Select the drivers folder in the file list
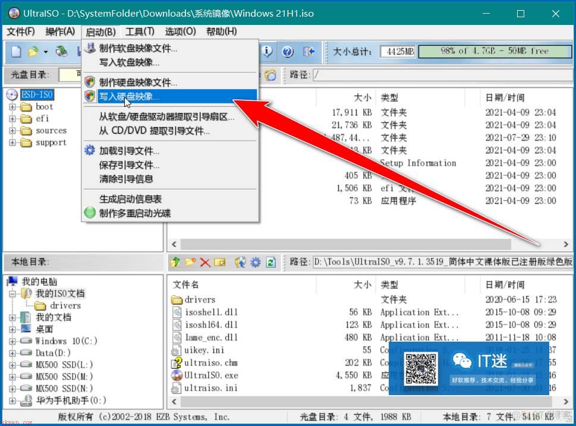The image size is (576, 426). pos(194,299)
